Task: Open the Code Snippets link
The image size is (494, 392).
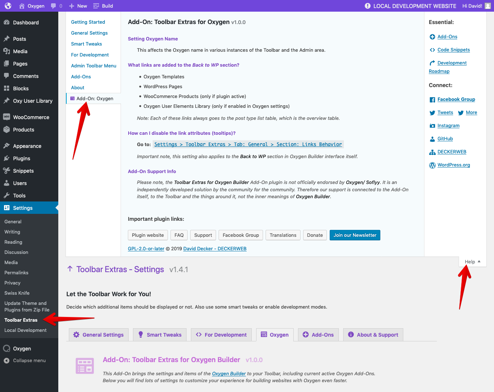Action: pyautogui.click(x=454, y=50)
